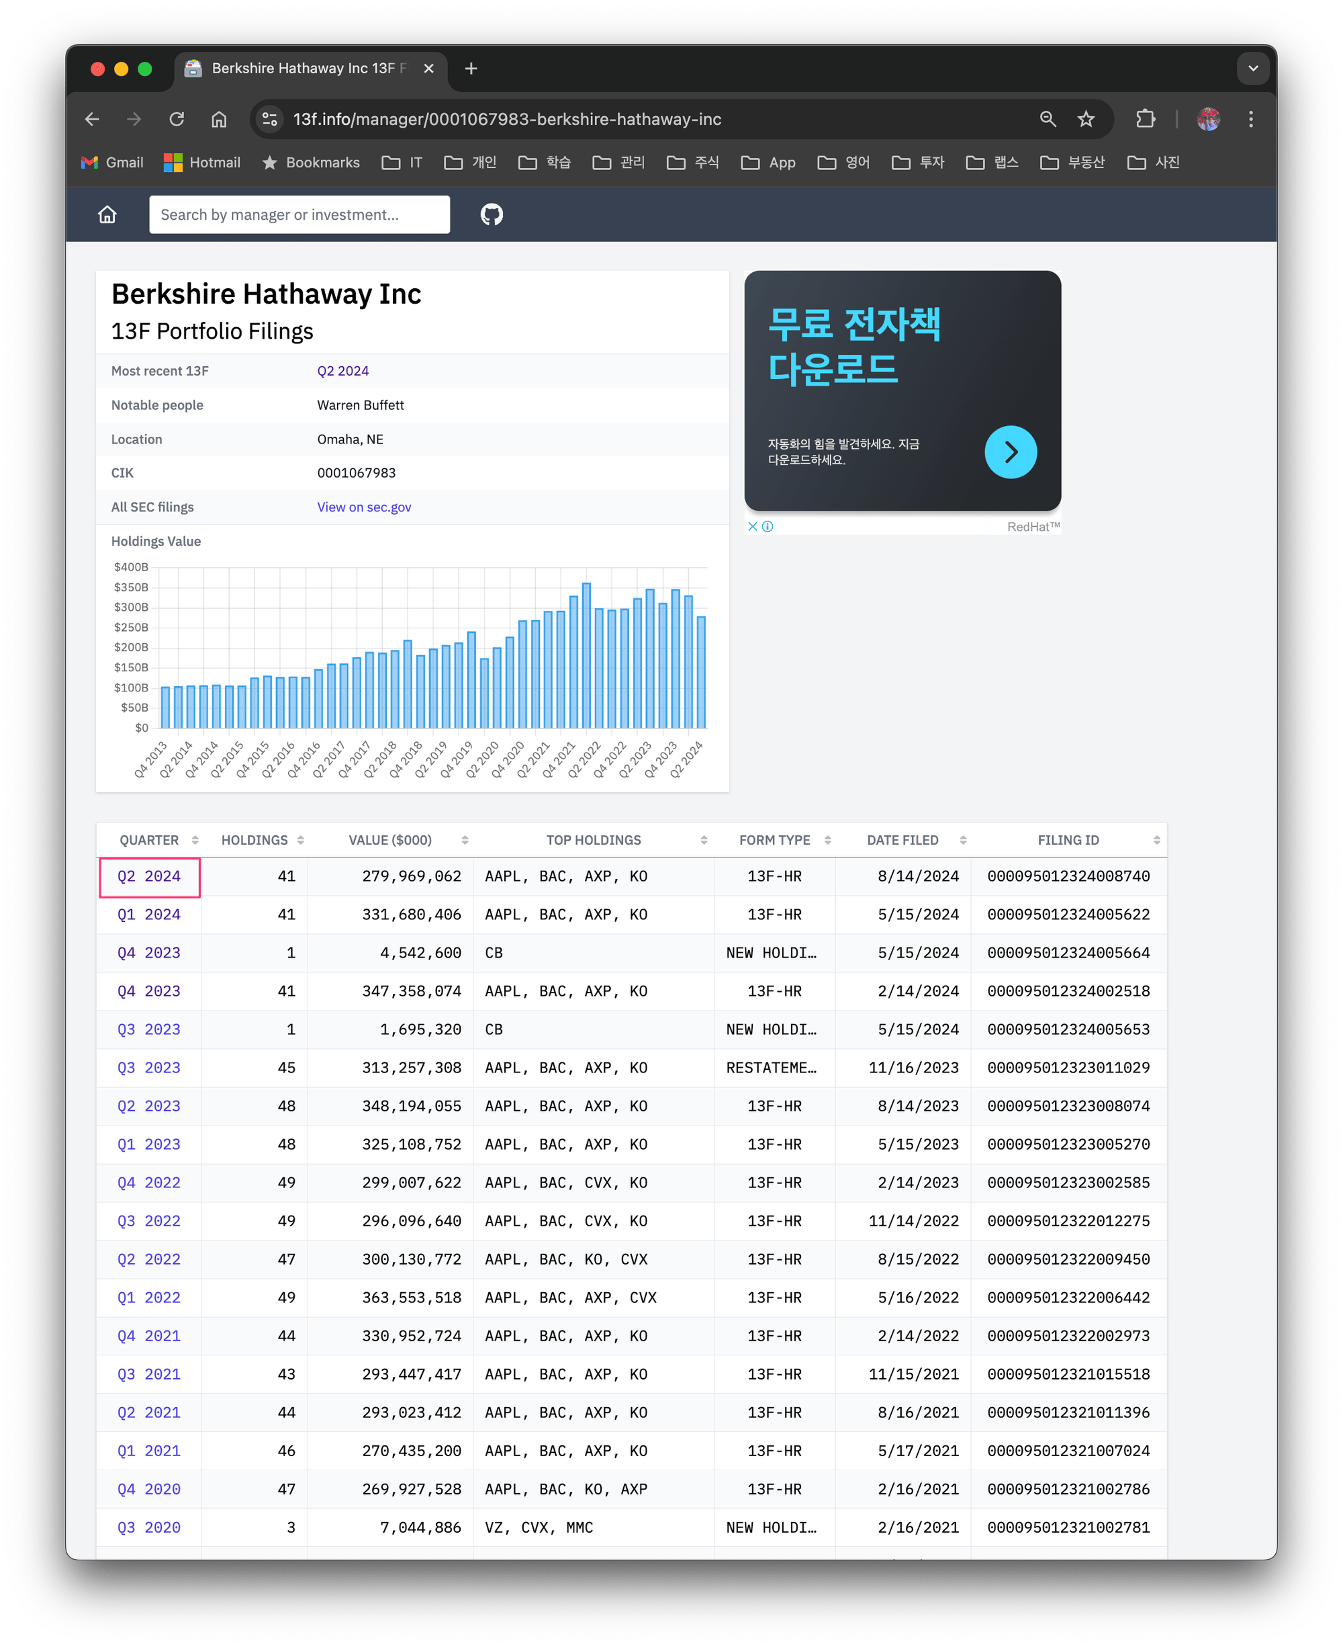View site information icon in address bar
The width and height of the screenshot is (1343, 1647).
point(269,119)
